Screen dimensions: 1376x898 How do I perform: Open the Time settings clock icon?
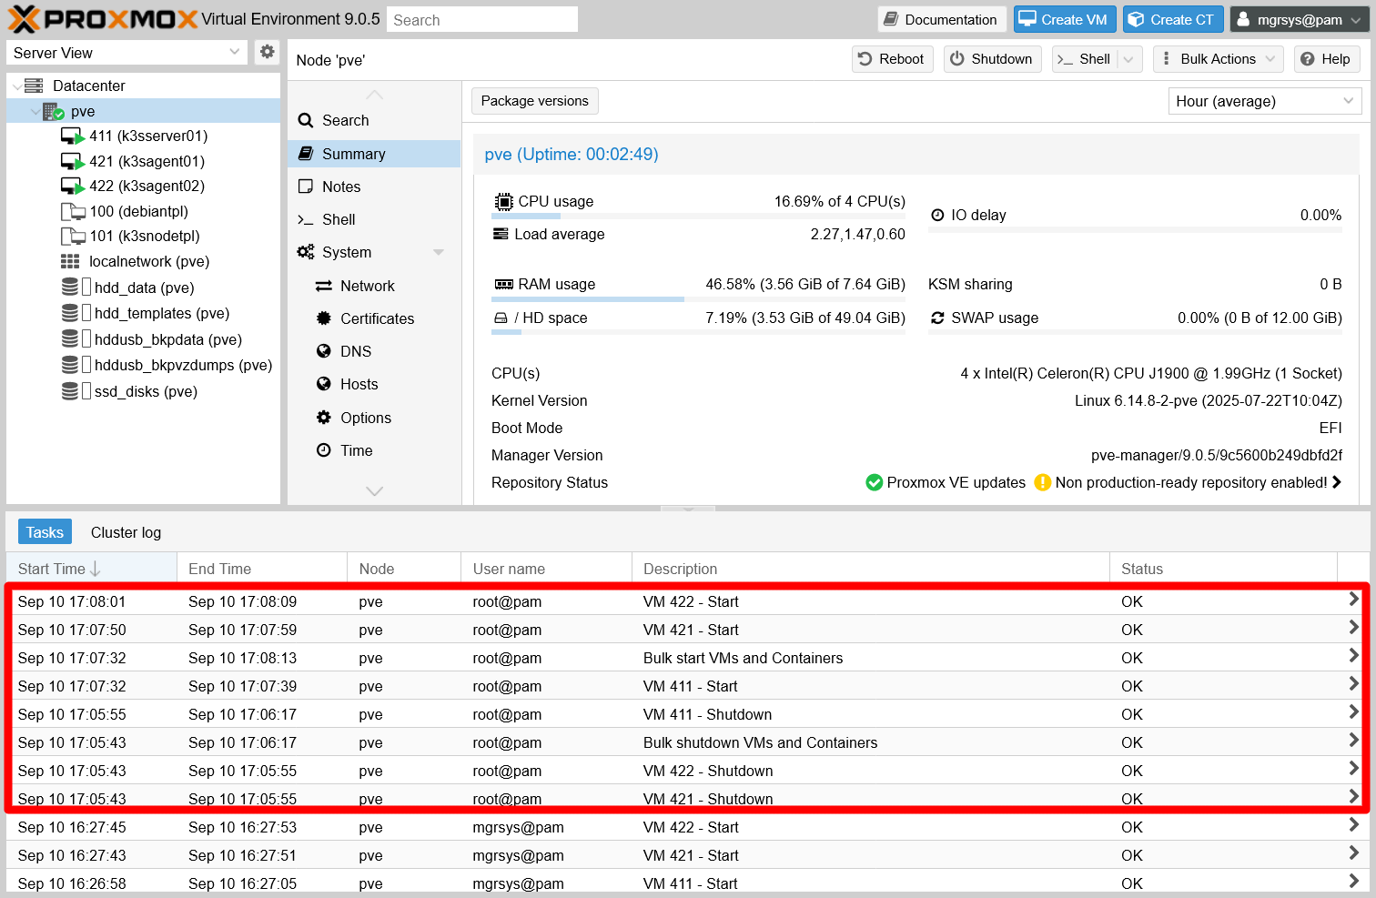pyautogui.click(x=325, y=450)
